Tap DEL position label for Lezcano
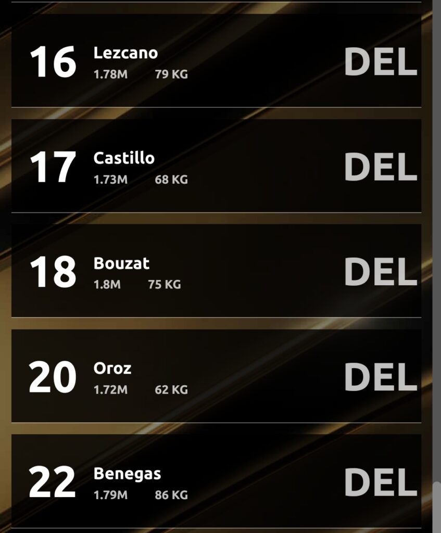Screen dimensions: 441x533 pos(381,62)
